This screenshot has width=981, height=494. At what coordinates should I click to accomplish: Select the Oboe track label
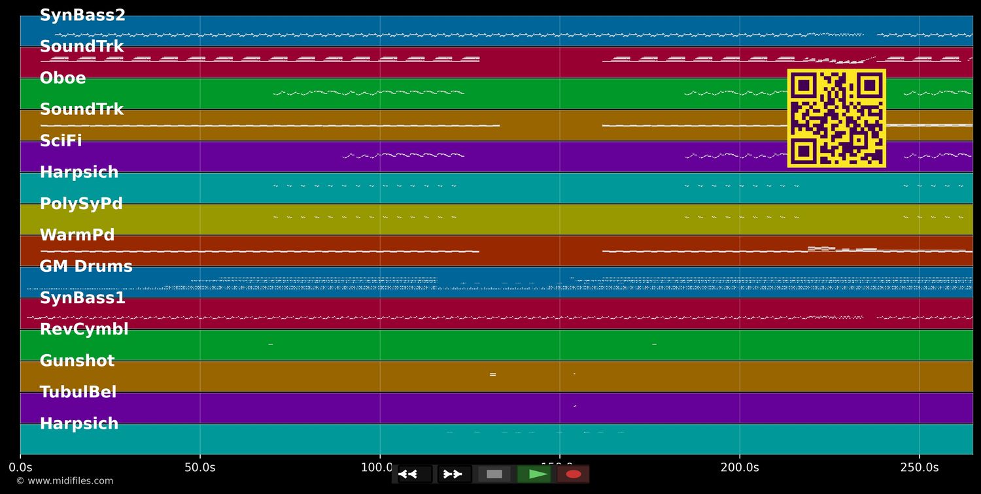(63, 78)
